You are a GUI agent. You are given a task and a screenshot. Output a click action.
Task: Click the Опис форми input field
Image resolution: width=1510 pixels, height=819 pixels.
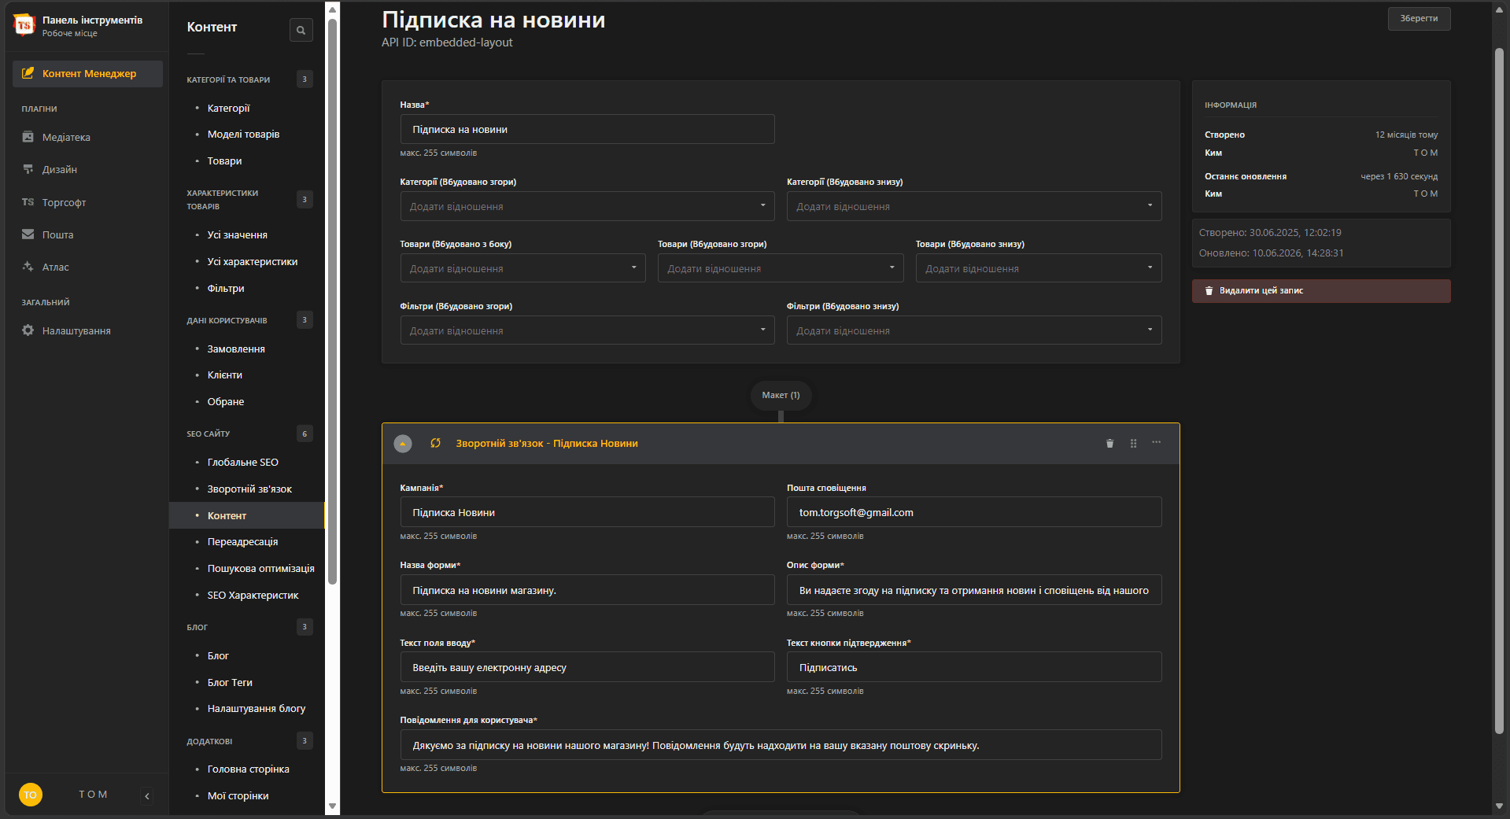[974, 590]
